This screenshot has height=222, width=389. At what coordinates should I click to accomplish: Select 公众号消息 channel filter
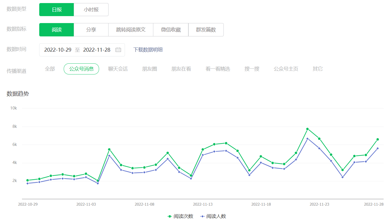click(x=82, y=69)
